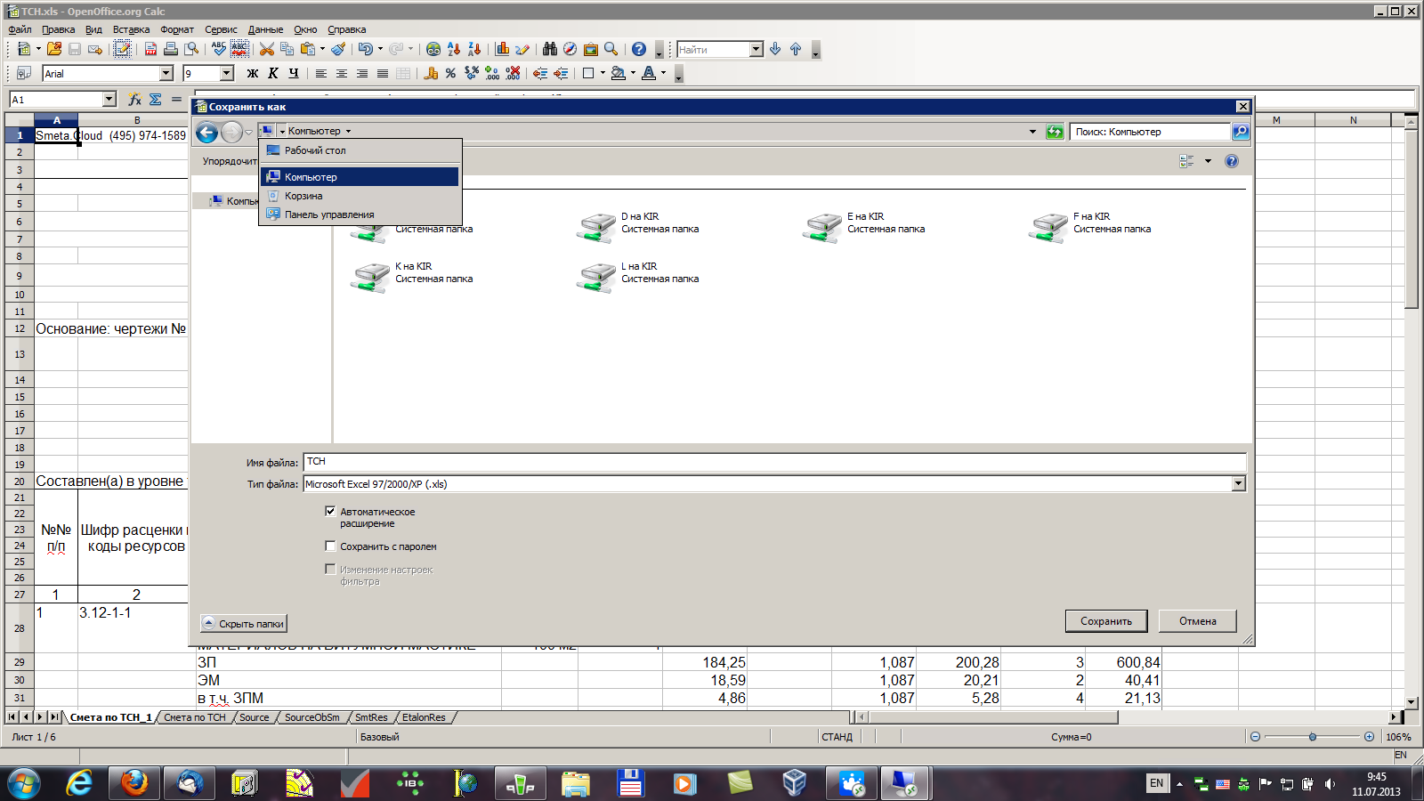Open the Формат menu
Image resolution: width=1424 pixels, height=801 pixels.
(x=177, y=29)
